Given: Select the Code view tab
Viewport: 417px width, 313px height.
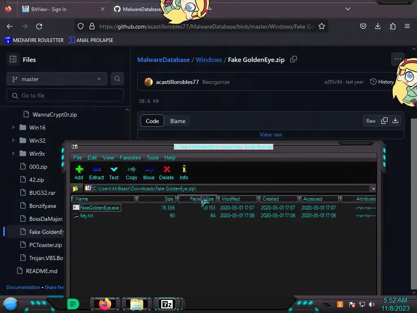Looking at the screenshot, I should click(x=152, y=121).
